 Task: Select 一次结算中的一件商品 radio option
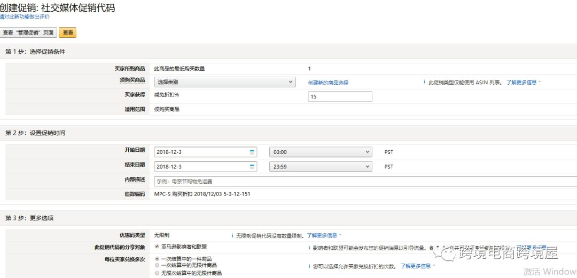(157, 259)
